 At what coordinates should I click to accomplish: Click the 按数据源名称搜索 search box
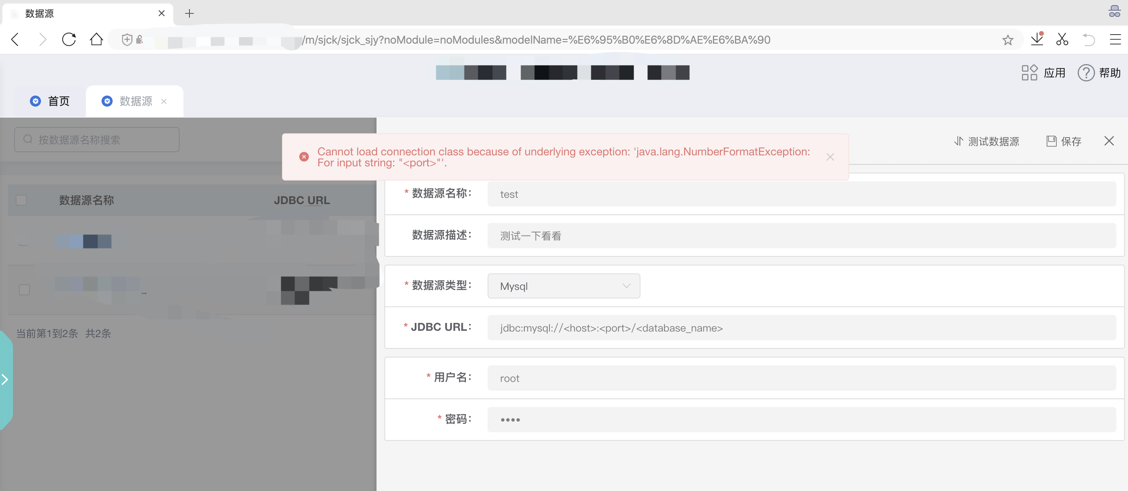97,140
